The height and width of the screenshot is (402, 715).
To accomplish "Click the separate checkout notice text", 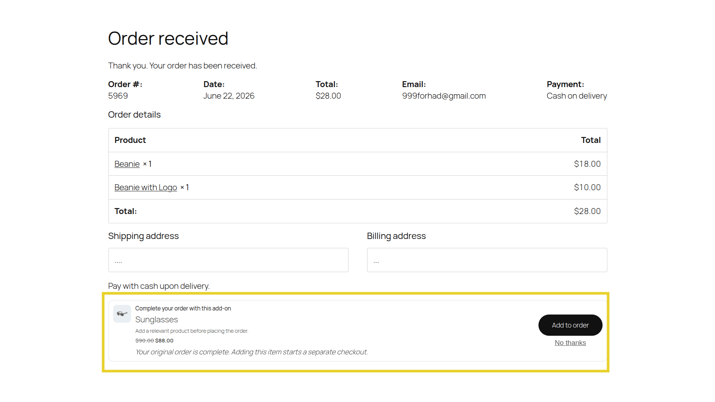I will coord(251,352).
